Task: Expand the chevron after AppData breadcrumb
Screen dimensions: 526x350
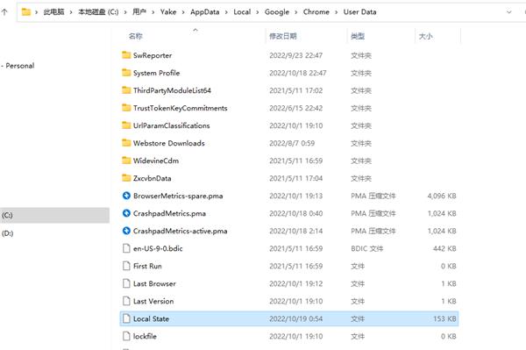Action: [x=226, y=12]
